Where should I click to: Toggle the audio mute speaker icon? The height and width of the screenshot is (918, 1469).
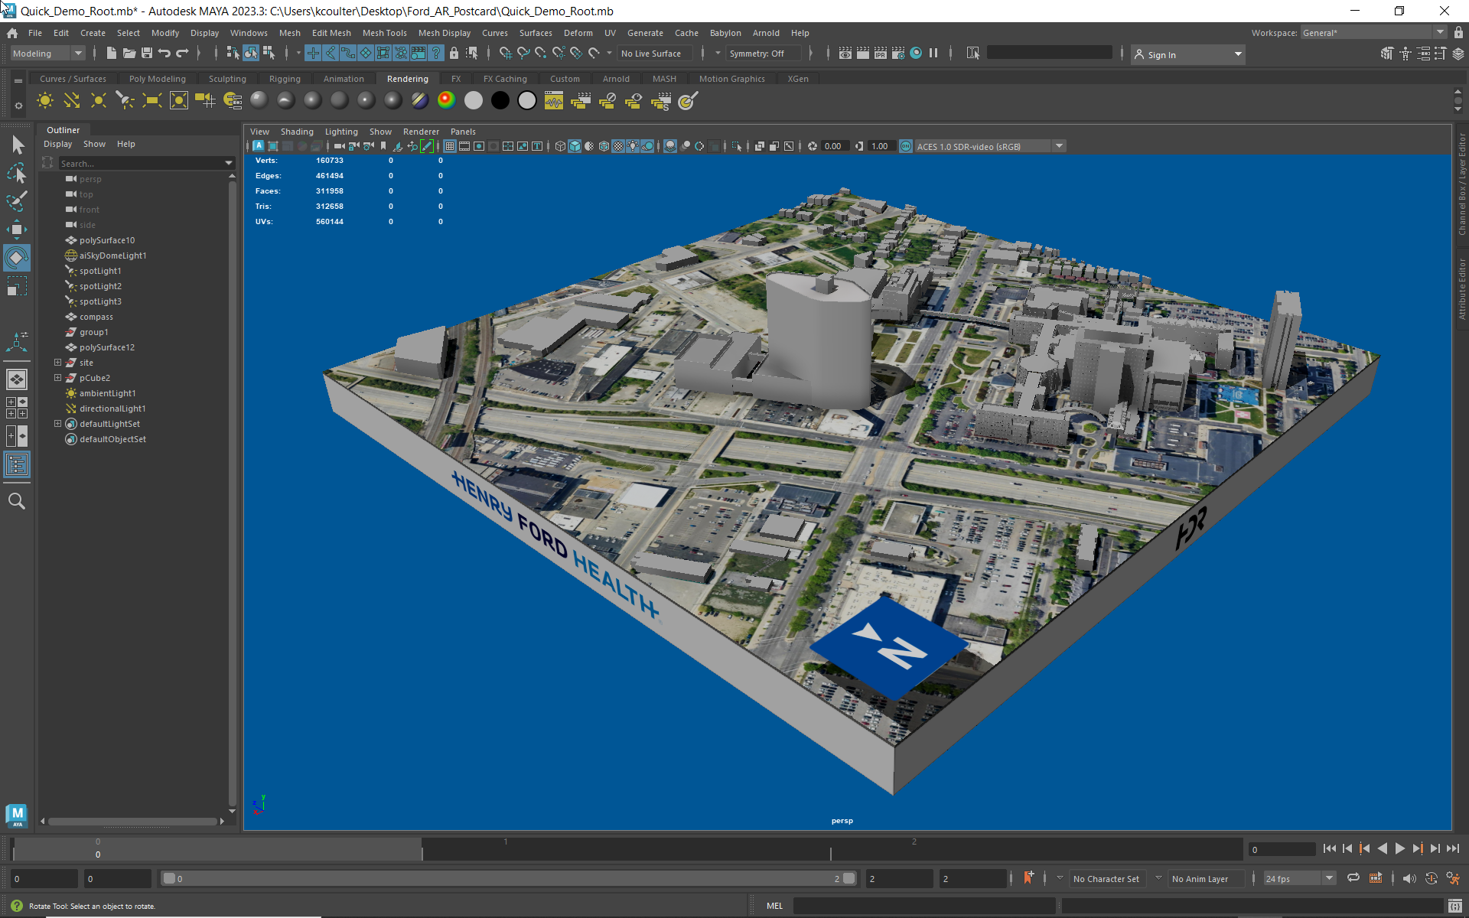1409,879
